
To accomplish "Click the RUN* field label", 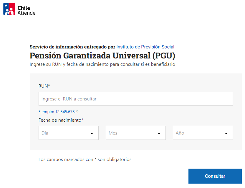I will click(43, 86).
